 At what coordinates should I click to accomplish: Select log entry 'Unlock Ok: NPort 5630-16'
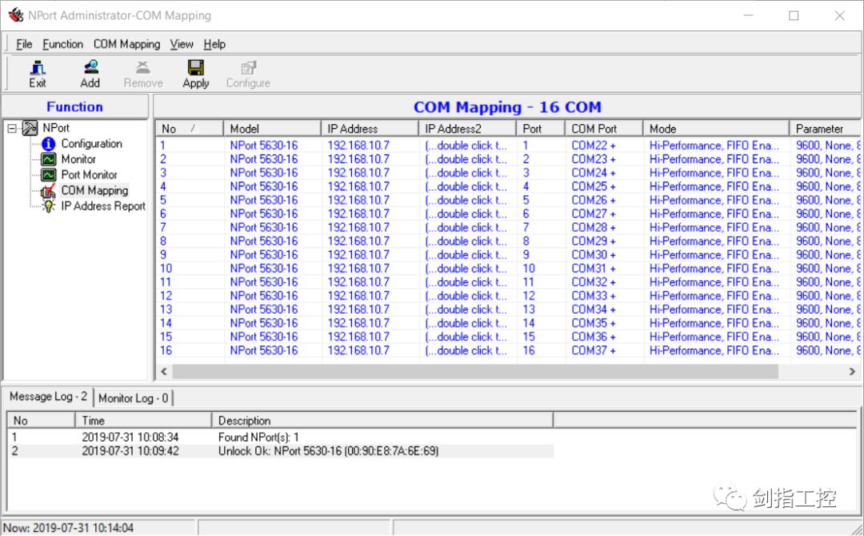329,451
